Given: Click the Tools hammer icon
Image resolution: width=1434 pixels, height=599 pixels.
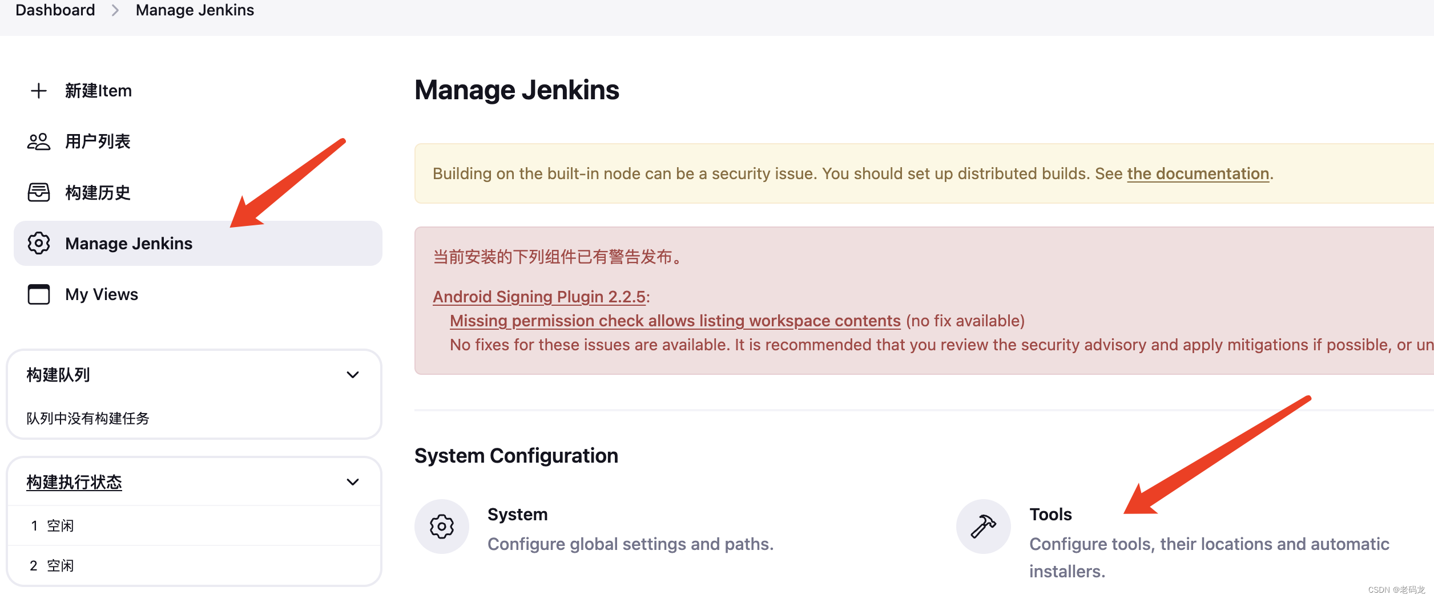Looking at the screenshot, I should pyautogui.click(x=984, y=527).
